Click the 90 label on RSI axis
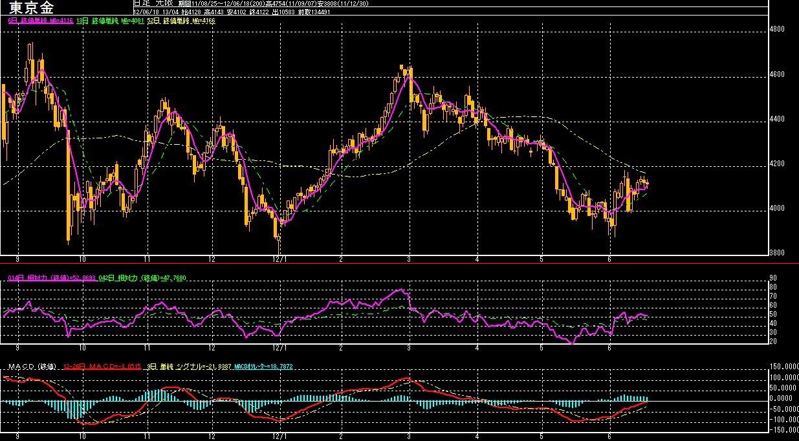The width and height of the screenshot is (799, 441). (x=773, y=279)
